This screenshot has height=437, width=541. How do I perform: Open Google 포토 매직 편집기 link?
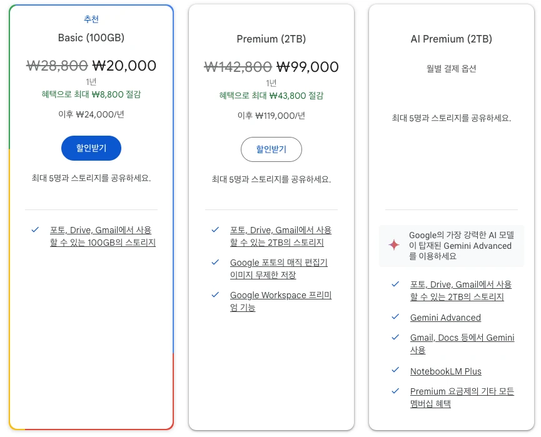(x=279, y=269)
